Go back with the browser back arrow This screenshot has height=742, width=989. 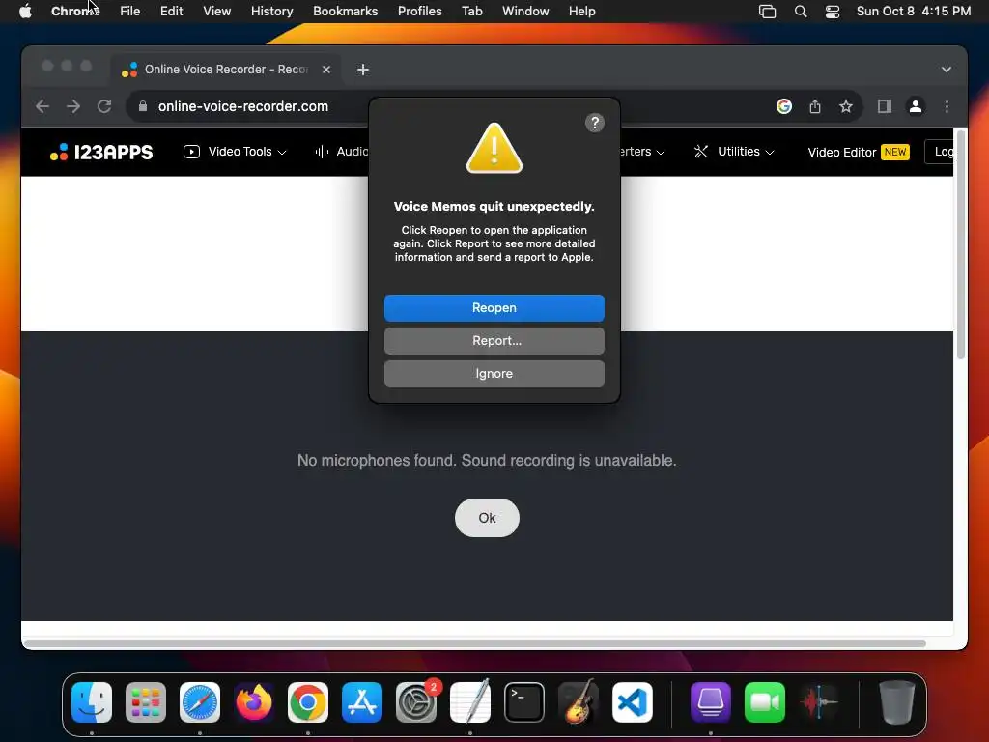coord(42,106)
